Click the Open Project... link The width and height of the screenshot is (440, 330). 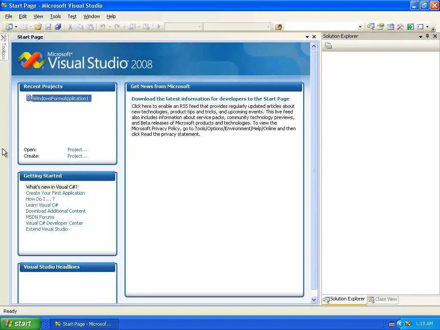pyautogui.click(x=77, y=150)
